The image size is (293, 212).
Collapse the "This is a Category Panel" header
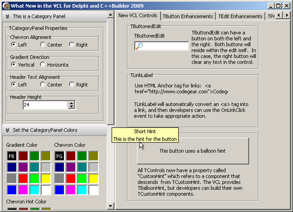pos(7,17)
